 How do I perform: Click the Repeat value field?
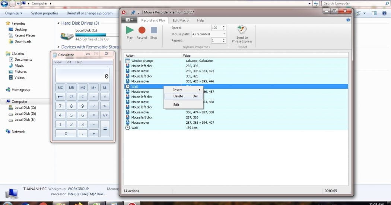pyautogui.click(x=216, y=41)
